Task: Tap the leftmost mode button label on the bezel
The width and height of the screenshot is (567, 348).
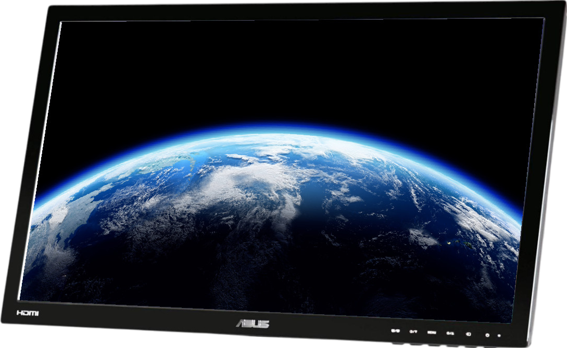Action: click(x=395, y=331)
